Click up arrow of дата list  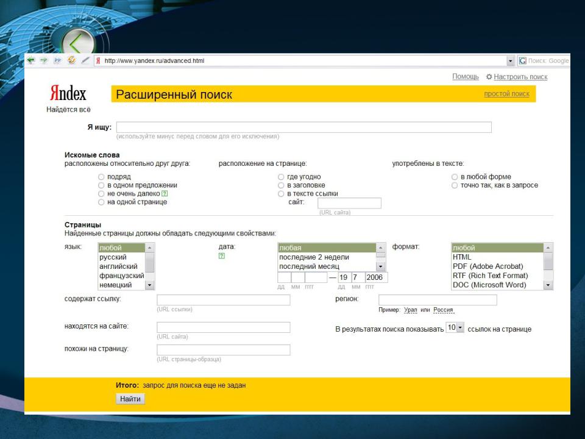coord(380,248)
